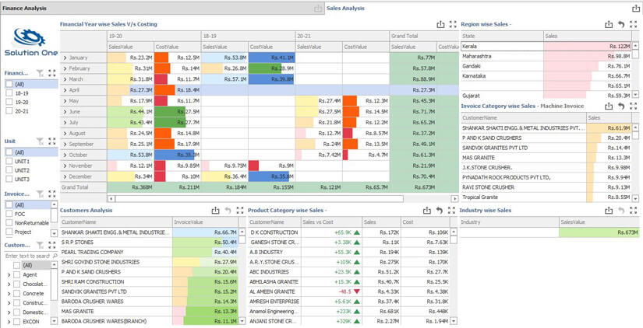
Task: Maximize the Invoice filter panel
Action: pos(51,194)
